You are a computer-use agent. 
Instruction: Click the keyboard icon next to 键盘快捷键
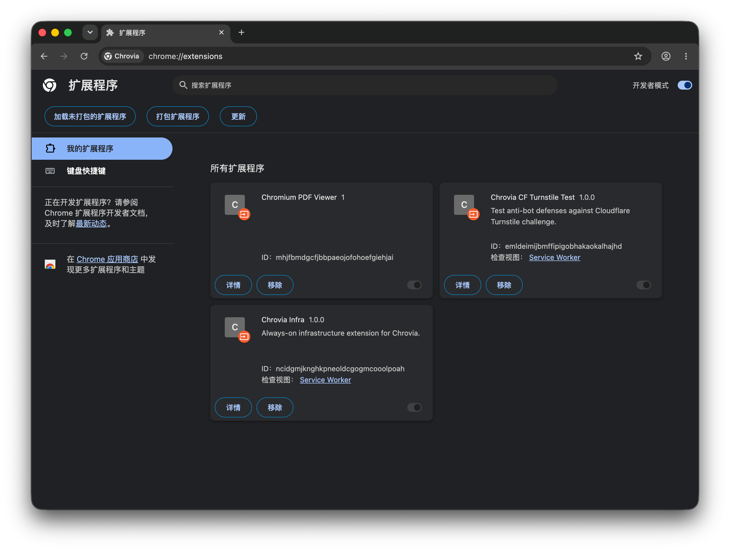click(x=50, y=171)
